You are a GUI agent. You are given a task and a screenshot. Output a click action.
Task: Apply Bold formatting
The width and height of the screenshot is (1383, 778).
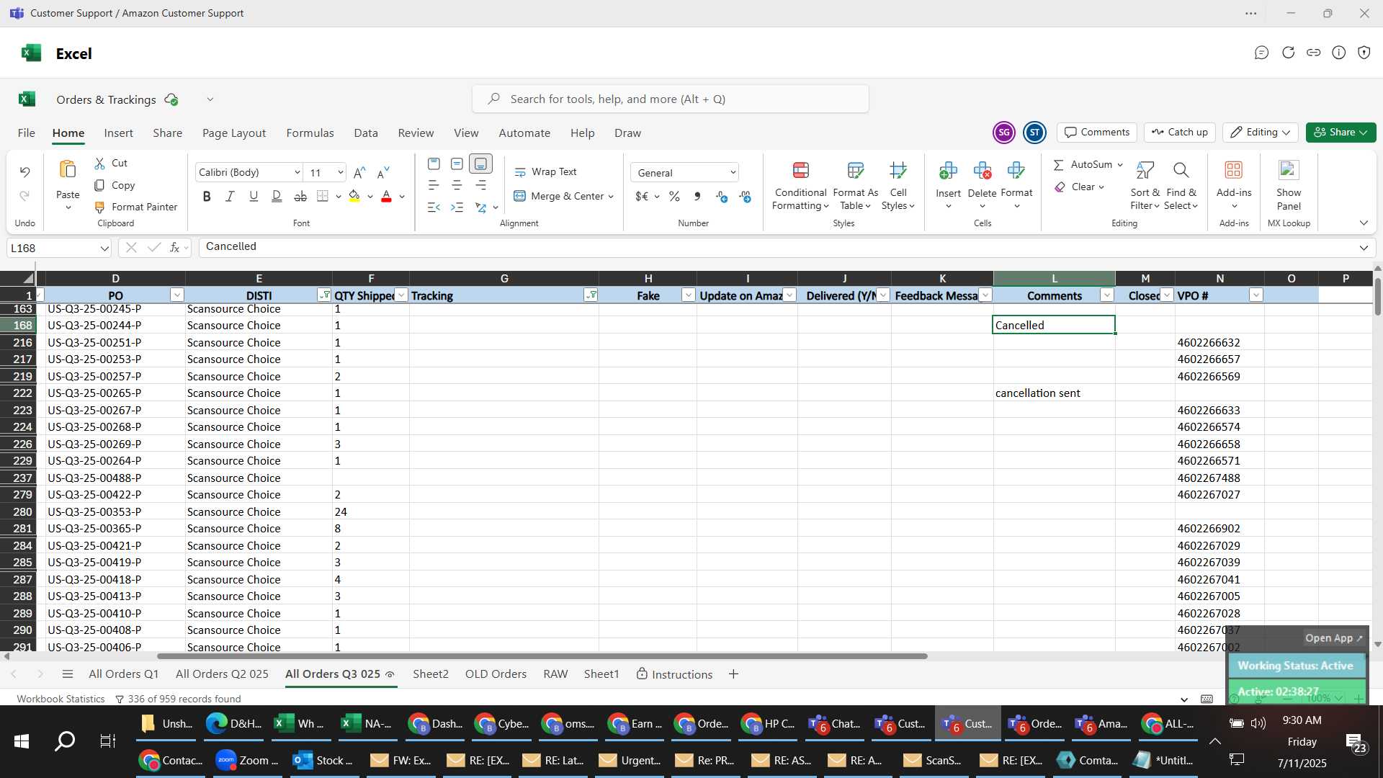click(207, 196)
